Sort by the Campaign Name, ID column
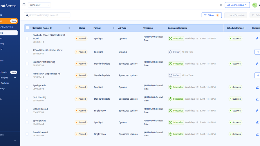The width and height of the screenshot is (260, 146). (x=69, y=28)
